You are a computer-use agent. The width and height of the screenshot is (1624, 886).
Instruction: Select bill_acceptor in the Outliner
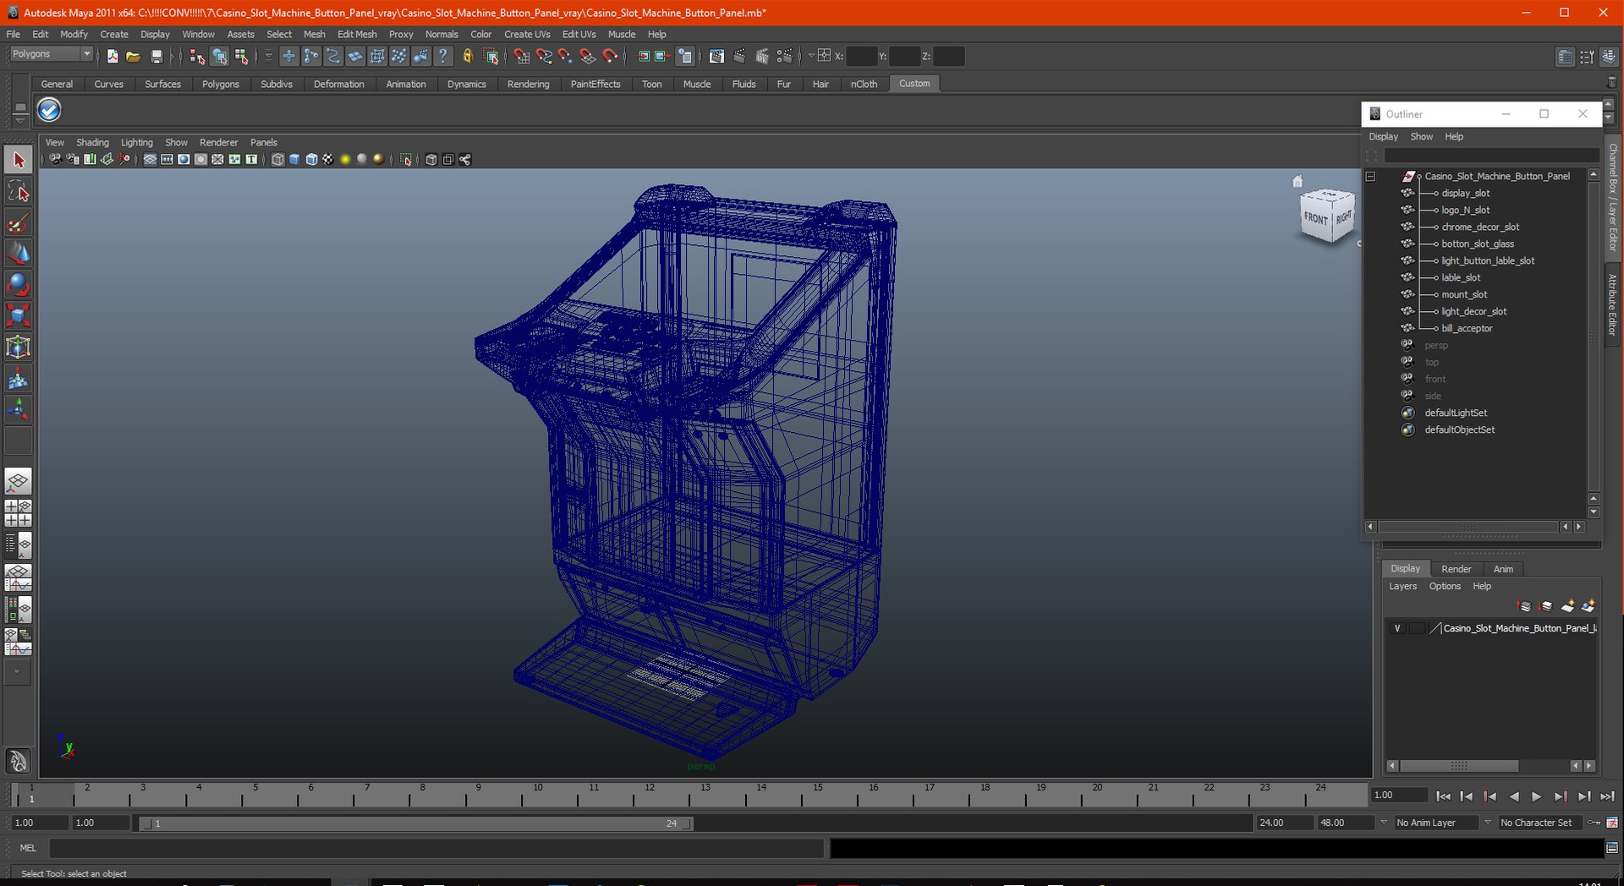click(1467, 328)
